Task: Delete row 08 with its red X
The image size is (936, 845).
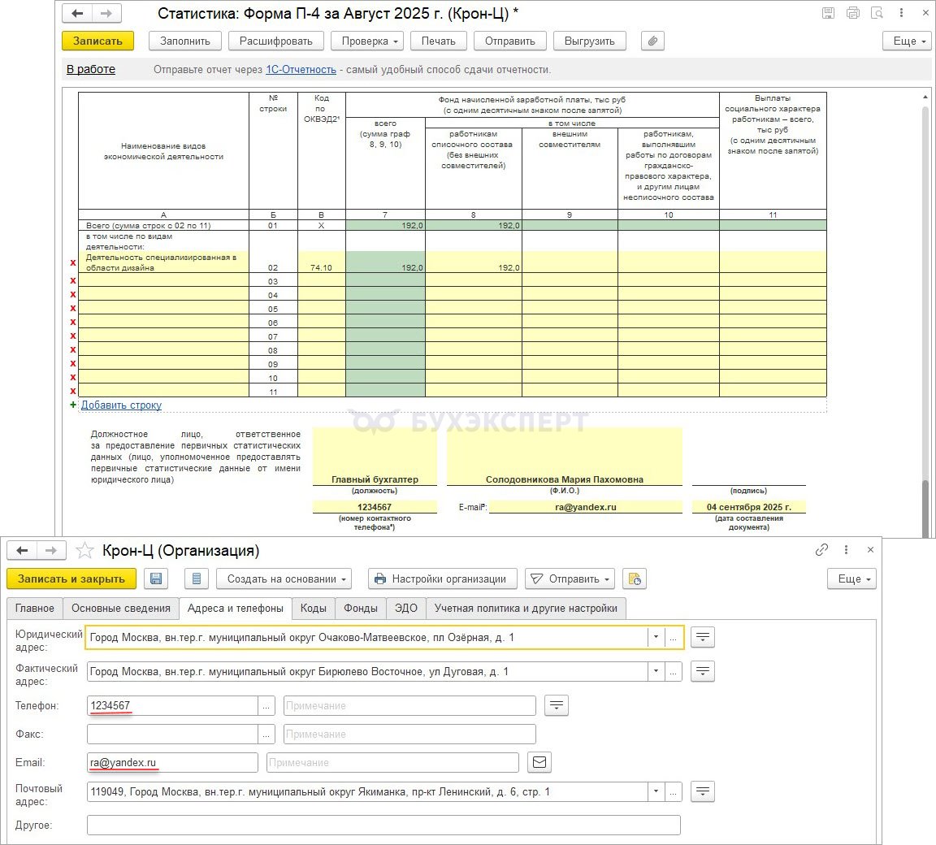Action: click(73, 349)
